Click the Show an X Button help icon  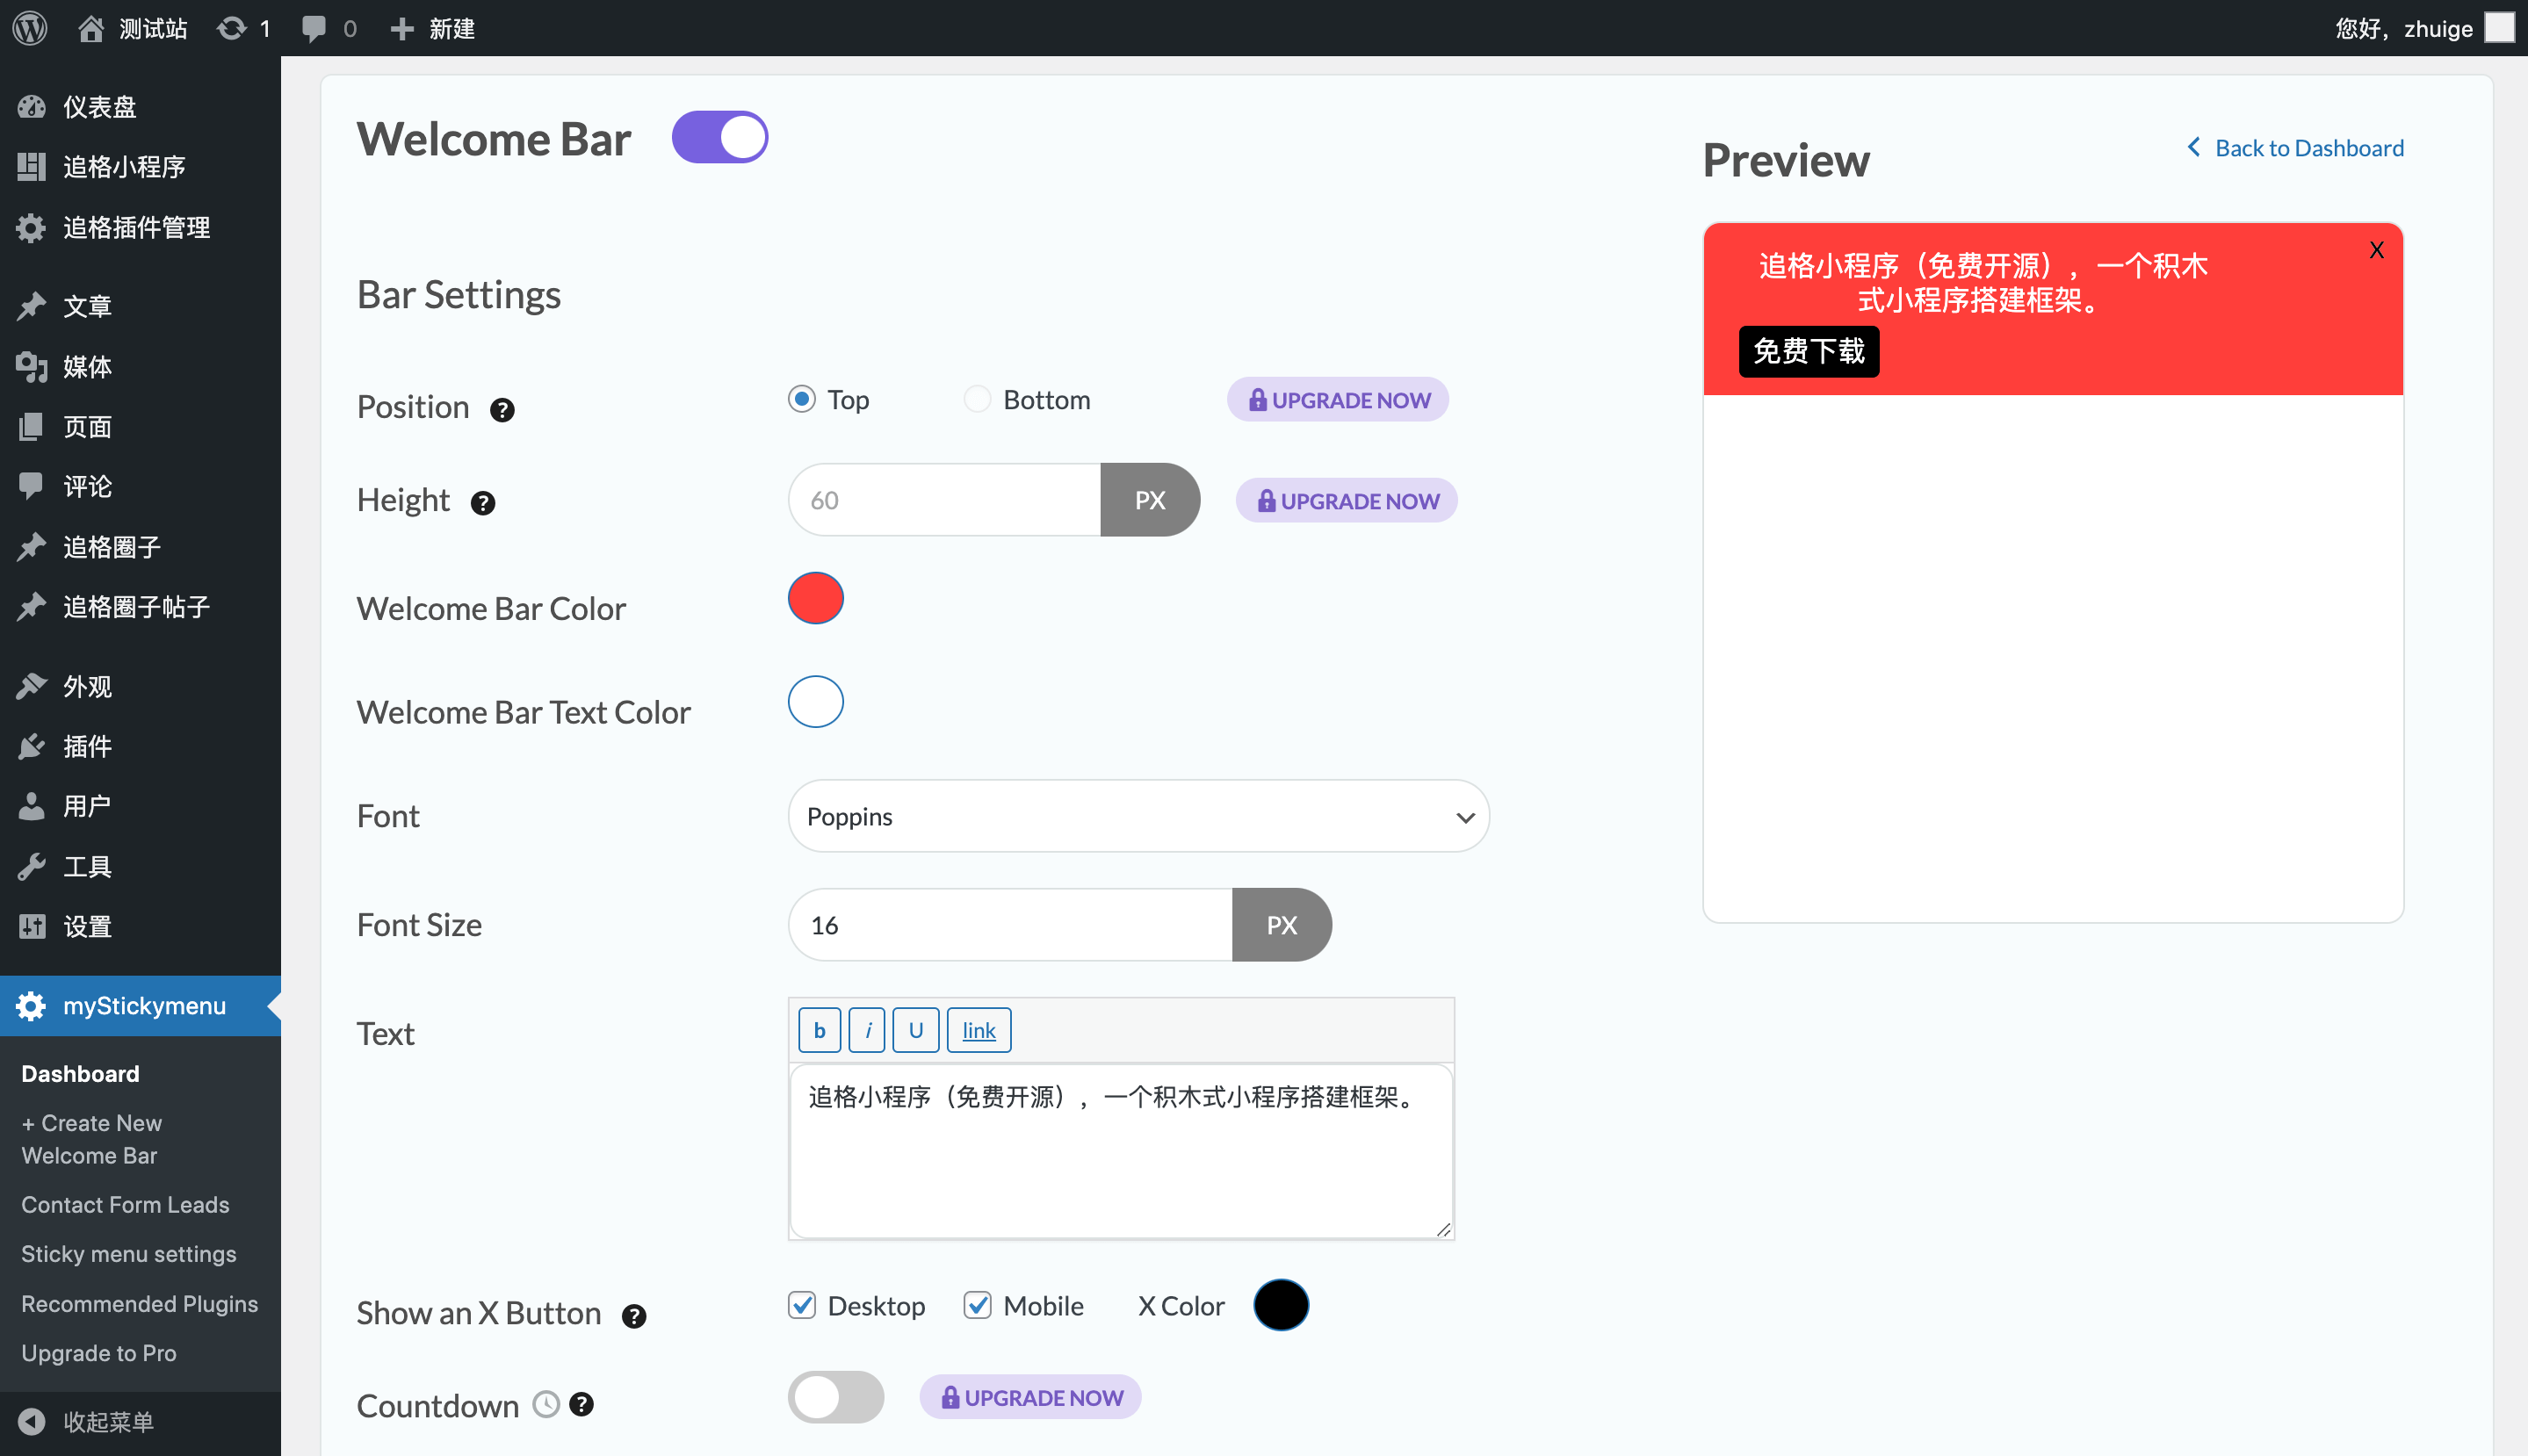634,1316
